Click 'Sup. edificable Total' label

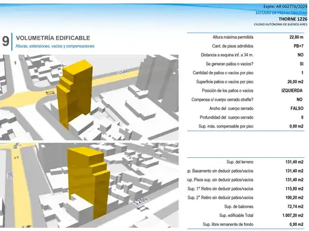(236, 216)
